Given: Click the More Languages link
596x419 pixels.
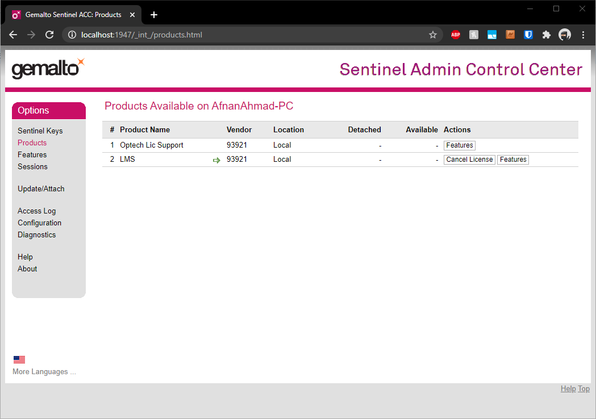Looking at the screenshot, I should point(44,372).
